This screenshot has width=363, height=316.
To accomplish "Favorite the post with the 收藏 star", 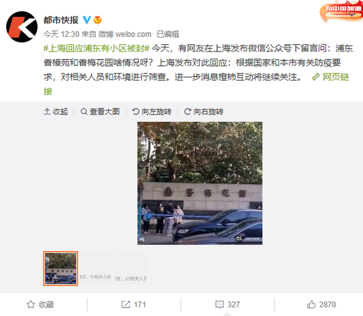I will pyautogui.click(x=40, y=304).
